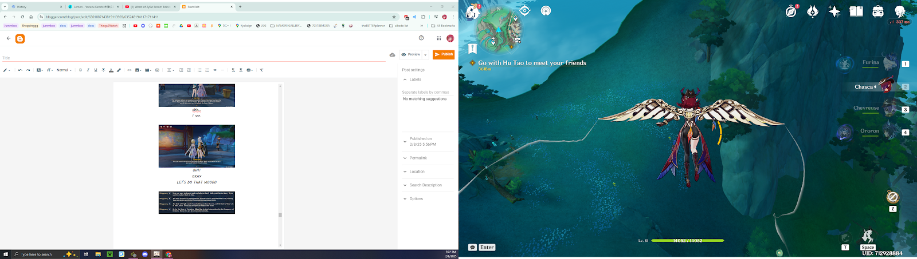Insert a link with the link icon

pyautogui.click(x=130, y=70)
